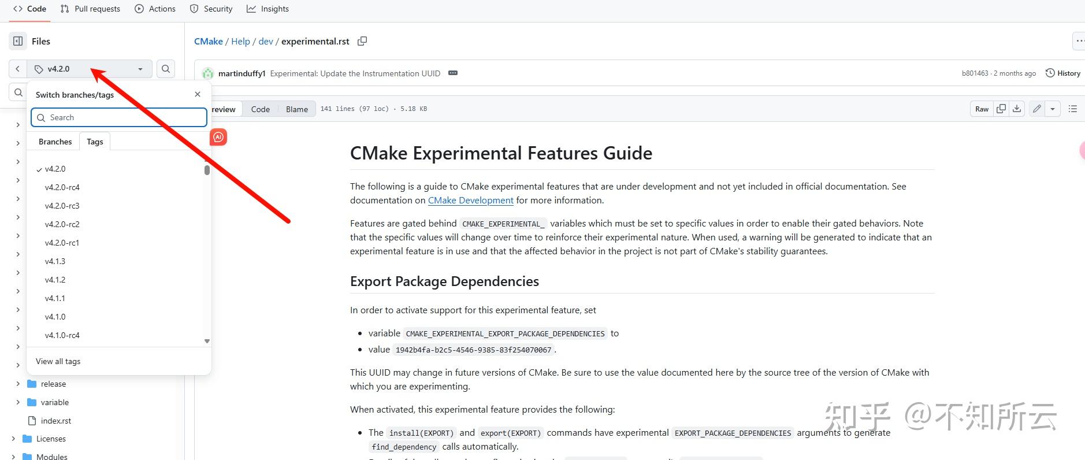Collapse the Files side panel icon
The width and height of the screenshot is (1085, 460).
pyautogui.click(x=18, y=41)
